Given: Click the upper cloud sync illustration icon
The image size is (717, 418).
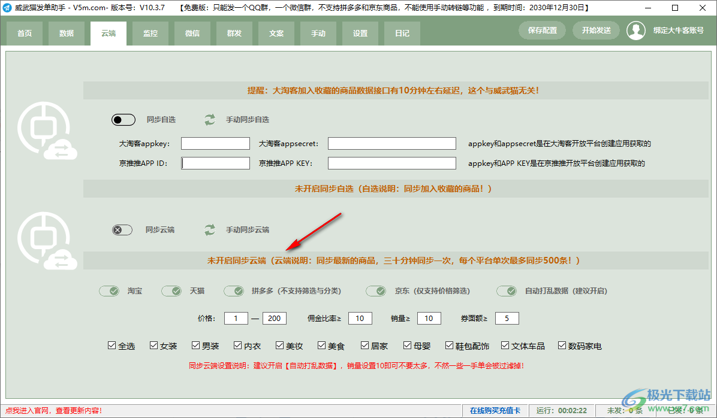Looking at the screenshot, I should [47, 131].
